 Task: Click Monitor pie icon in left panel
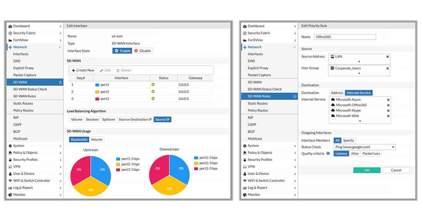point(10,195)
